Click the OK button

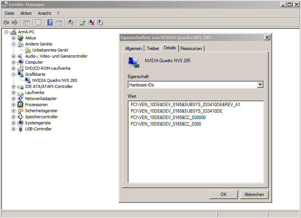tap(223, 194)
